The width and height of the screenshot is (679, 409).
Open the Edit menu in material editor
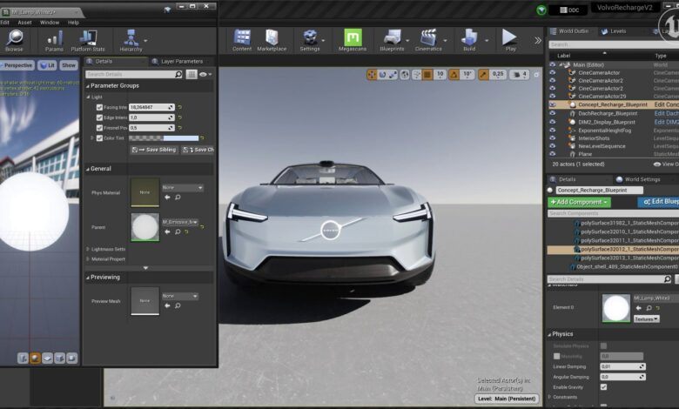(4, 23)
